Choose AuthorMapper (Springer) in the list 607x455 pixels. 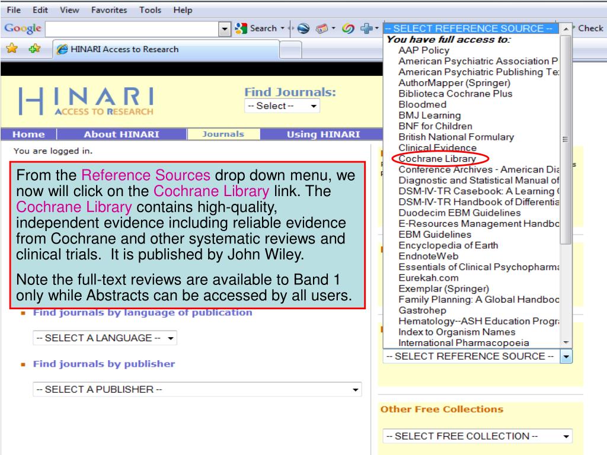pyautogui.click(x=455, y=83)
